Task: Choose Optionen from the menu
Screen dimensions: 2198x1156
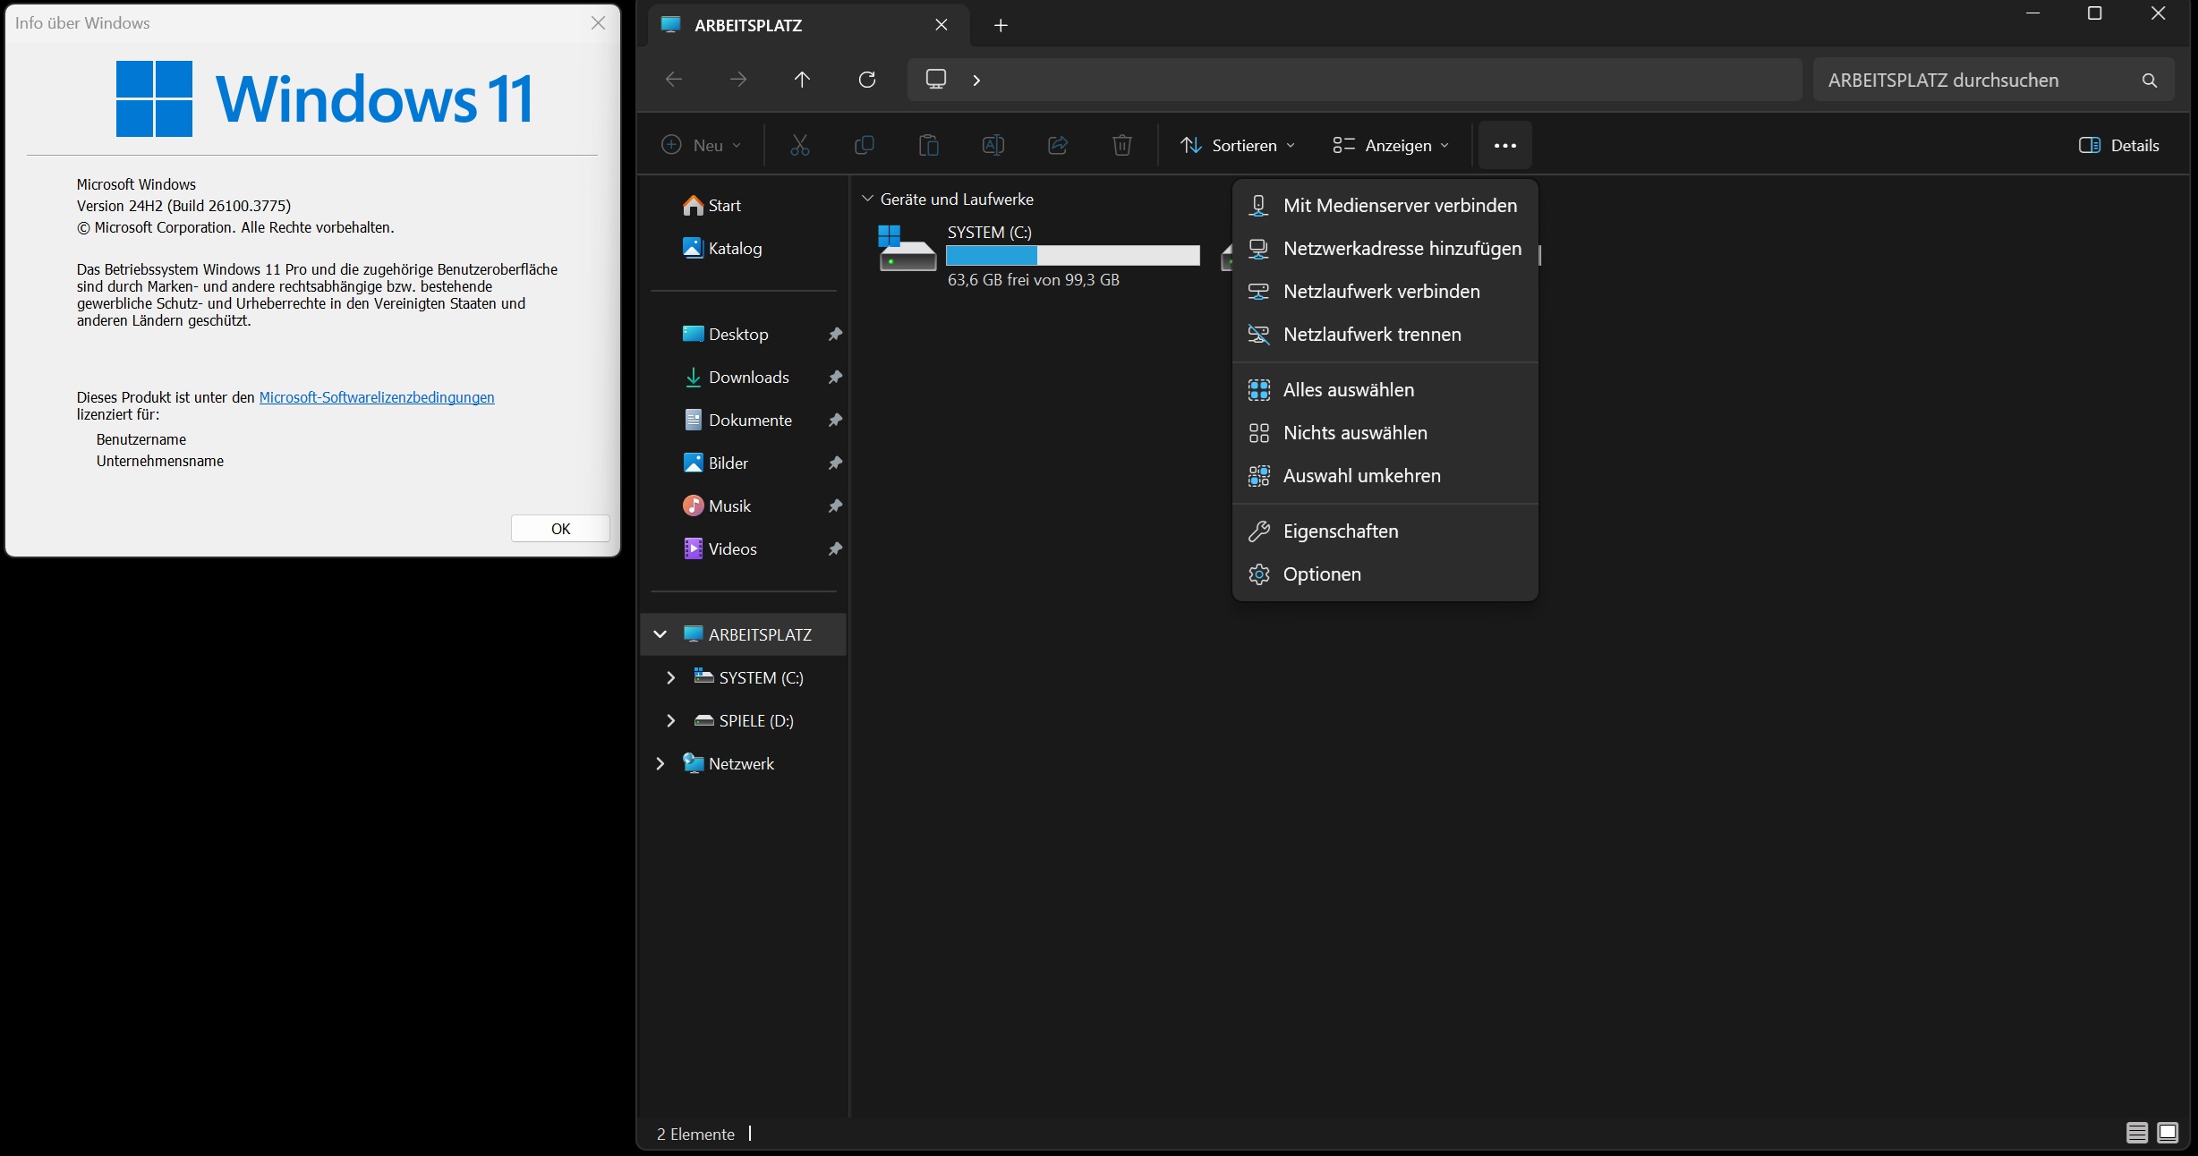Action: pyautogui.click(x=1321, y=574)
